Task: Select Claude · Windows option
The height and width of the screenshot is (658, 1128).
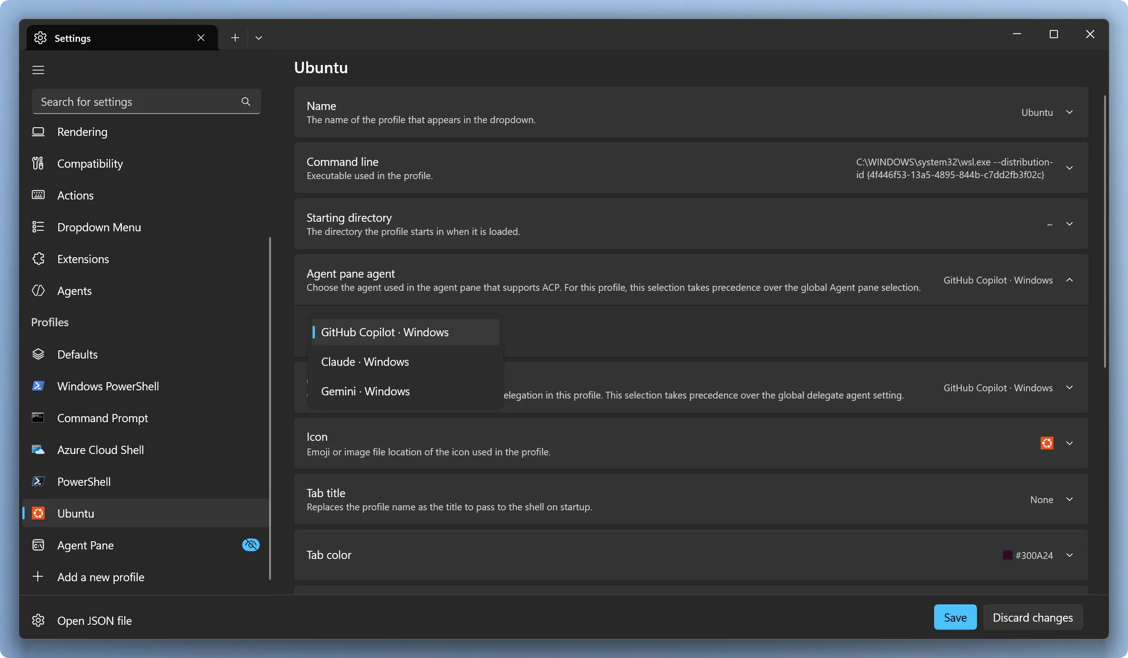Action: tap(405, 362)
